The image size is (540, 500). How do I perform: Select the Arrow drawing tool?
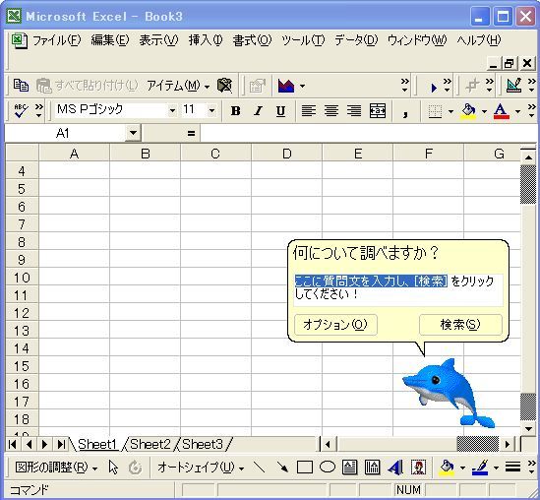point(282,468)
